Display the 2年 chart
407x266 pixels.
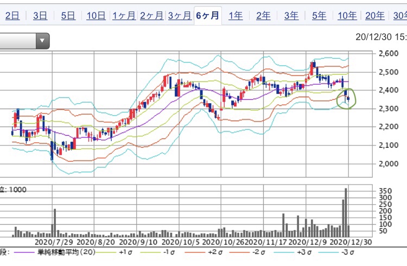coord(263,15)
